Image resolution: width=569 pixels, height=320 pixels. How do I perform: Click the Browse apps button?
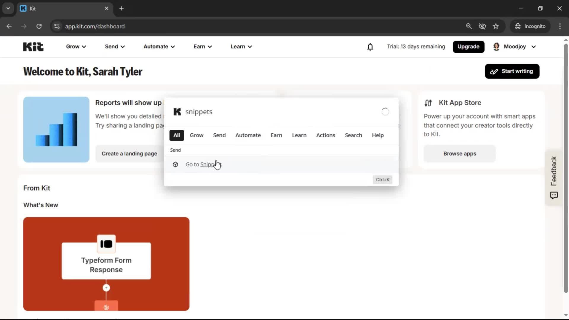459,153
